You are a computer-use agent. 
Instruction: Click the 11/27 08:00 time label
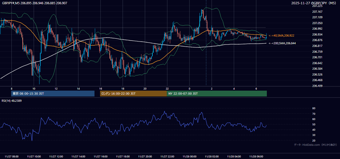(x=12, y=157)
